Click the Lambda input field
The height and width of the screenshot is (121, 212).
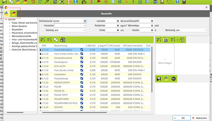point(111,21)
